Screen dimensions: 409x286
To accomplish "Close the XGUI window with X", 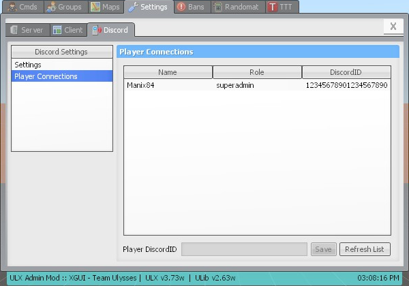I will tap(393, 27).
